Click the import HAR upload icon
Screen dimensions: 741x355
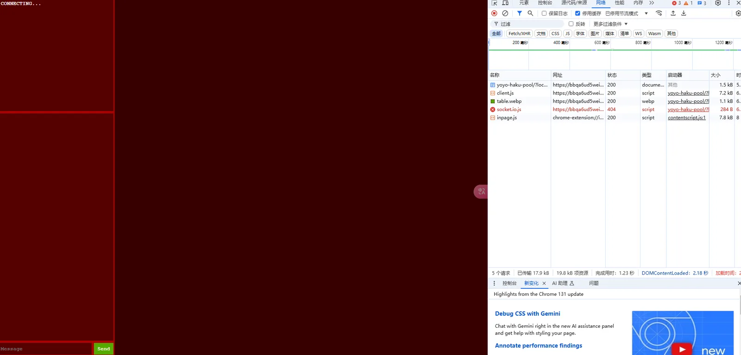point(673,13)
